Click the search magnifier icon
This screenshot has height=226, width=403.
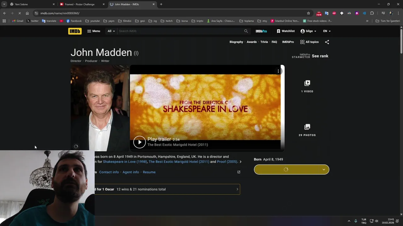point(246,31)
